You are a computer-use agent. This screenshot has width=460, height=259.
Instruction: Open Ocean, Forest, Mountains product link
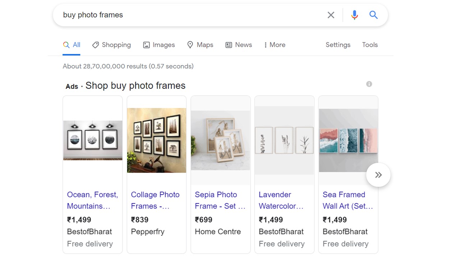[x=92, y=200]
